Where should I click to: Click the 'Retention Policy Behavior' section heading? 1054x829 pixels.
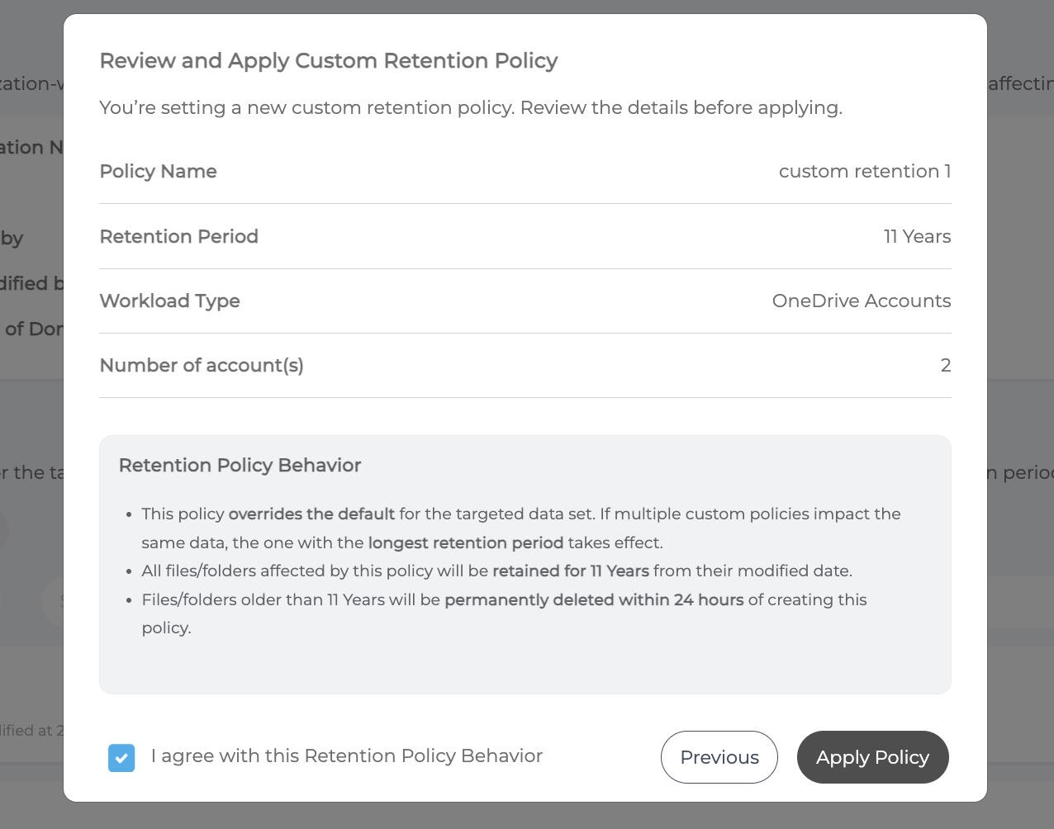[x=240, y=466]
